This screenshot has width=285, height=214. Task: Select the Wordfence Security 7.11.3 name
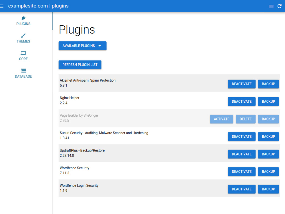tap(74, 168)
